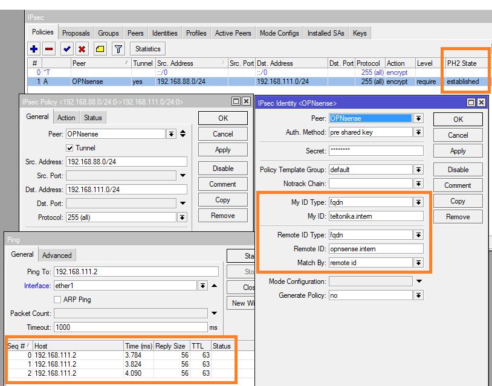The width and height of the screenshot is (492, 386).
Task: Open the filter funnel icon
Action: (x=118, y=49)
